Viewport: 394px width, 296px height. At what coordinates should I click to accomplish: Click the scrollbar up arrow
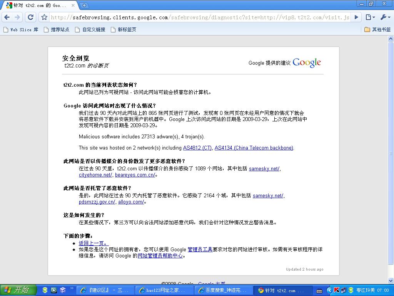[391, 39]
